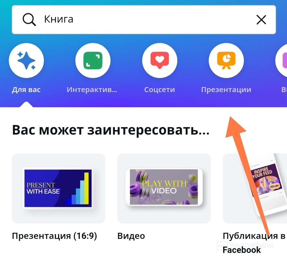Open the Play With Video thumbnail
Image resolution: width=287 pixels, height=267 pixels.
click(164, 188)
